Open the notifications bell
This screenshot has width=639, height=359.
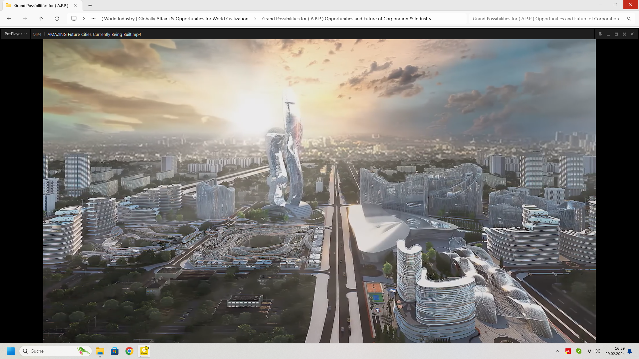(x=630, y=351)
